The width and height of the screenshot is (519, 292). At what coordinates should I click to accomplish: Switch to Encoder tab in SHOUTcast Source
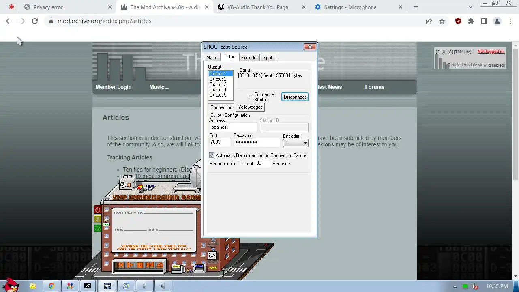(x=249, y=58)
